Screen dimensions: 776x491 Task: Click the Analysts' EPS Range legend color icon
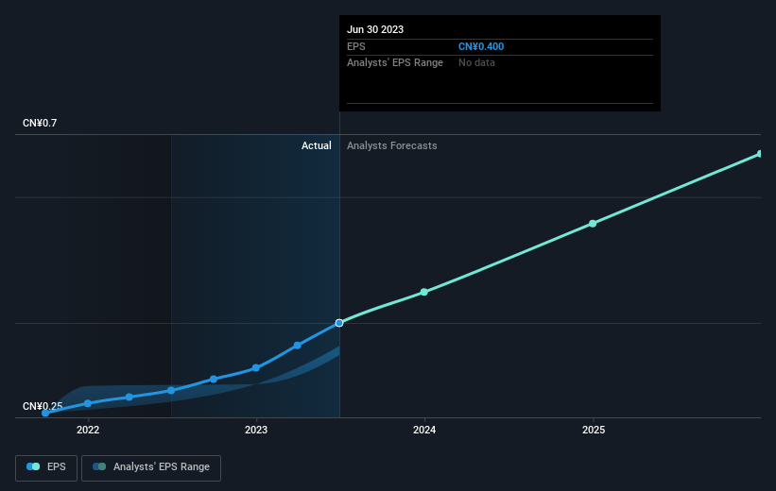99,466
